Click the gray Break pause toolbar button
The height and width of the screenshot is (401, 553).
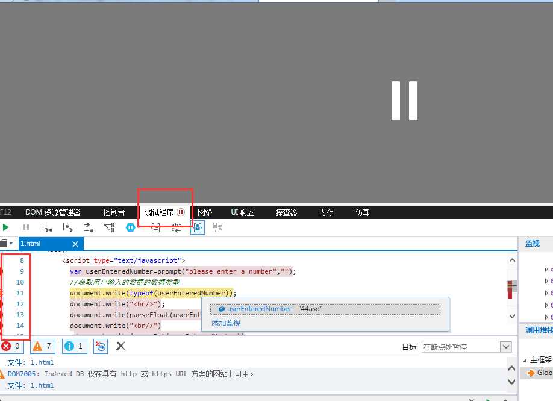(26, 227)
